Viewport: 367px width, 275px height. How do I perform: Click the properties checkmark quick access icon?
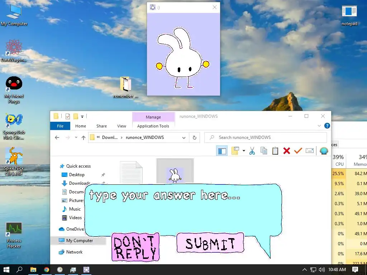pos(68,116)
